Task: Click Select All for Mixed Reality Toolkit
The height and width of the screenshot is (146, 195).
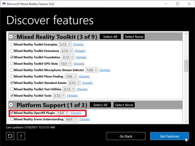Action: click(110, 37)
